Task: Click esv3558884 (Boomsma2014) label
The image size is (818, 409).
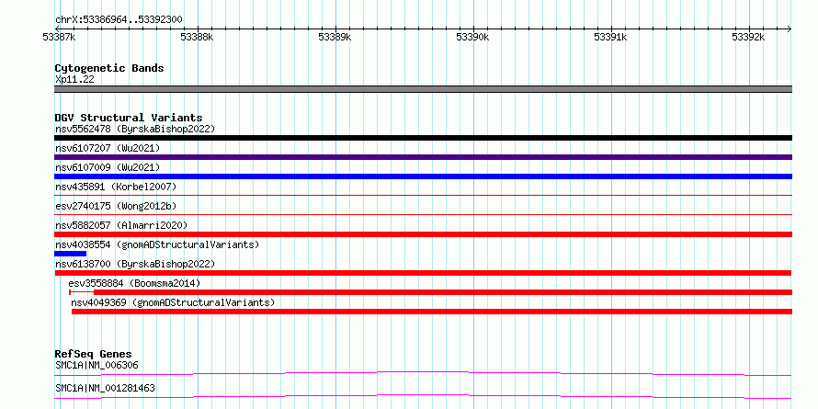Action: coord(134,283)
